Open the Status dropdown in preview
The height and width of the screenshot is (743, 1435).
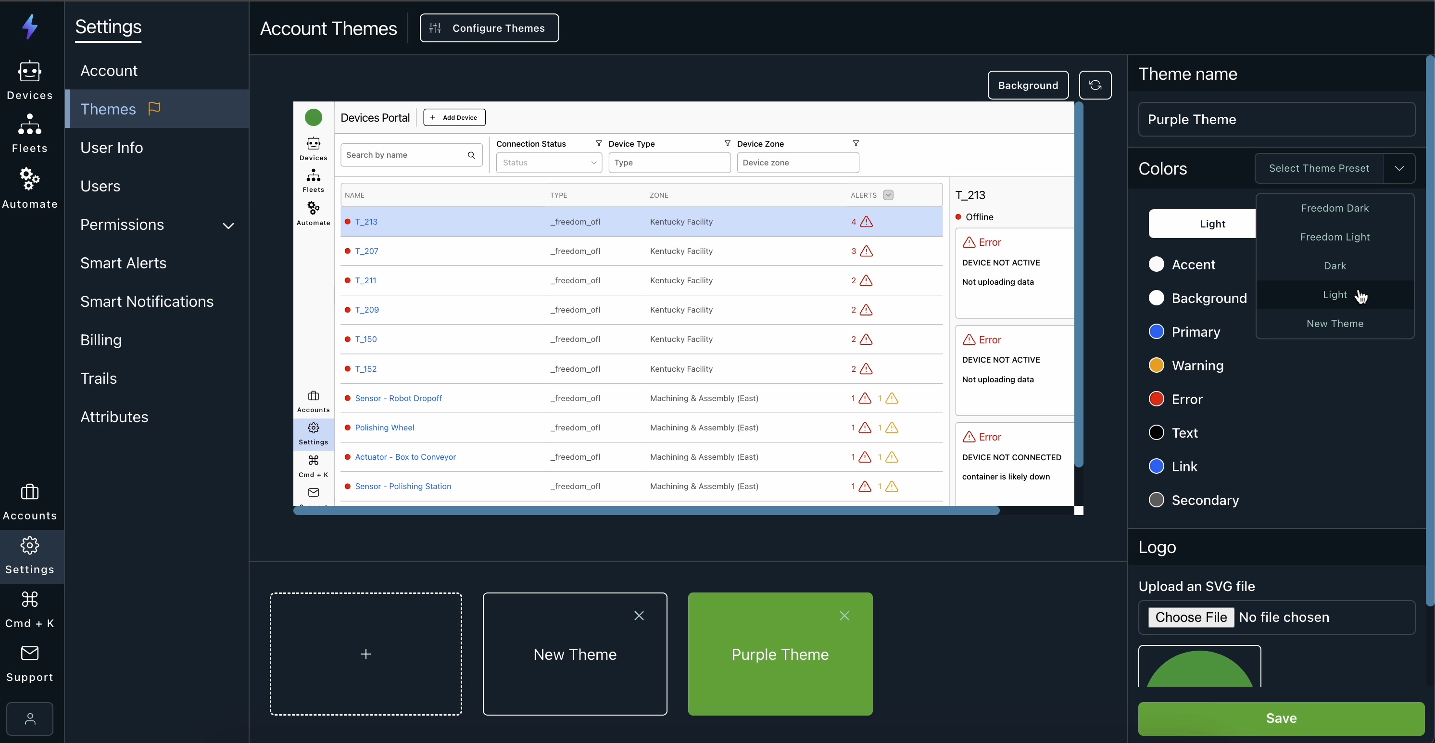coord(549,163)
